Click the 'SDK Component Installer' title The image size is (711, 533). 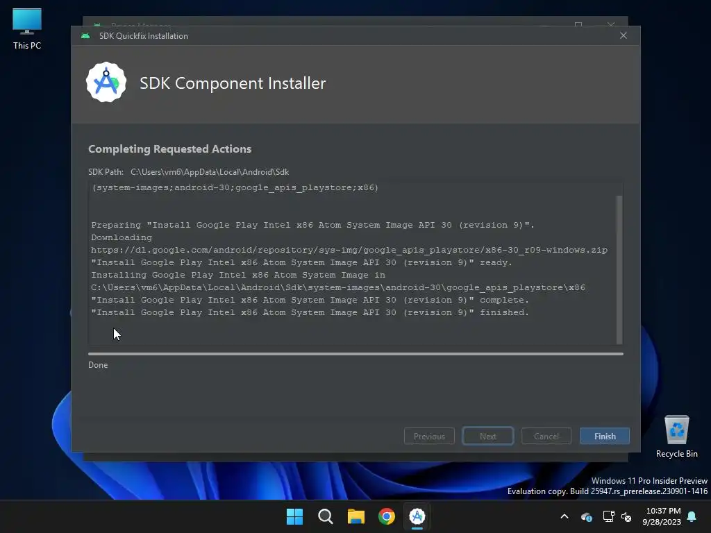(x=233, y=83)
